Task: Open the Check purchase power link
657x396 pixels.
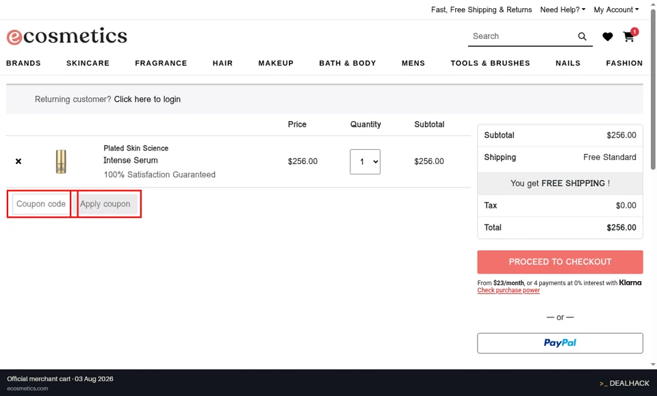Action: 508,290
